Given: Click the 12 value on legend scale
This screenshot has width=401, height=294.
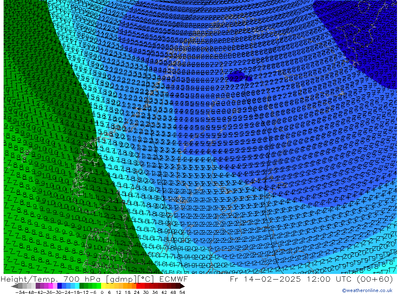Looking at the screenshot, I should (x=119, y=292).
